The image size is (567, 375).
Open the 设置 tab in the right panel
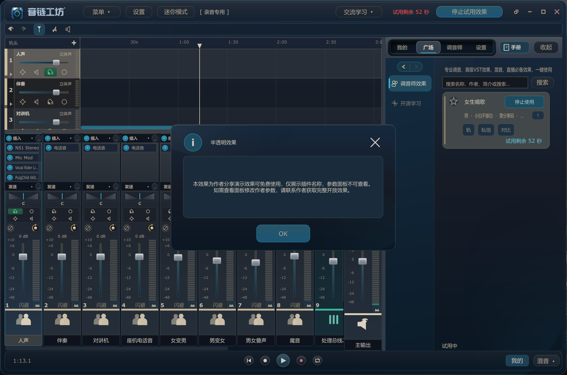[x=481, y=47]
